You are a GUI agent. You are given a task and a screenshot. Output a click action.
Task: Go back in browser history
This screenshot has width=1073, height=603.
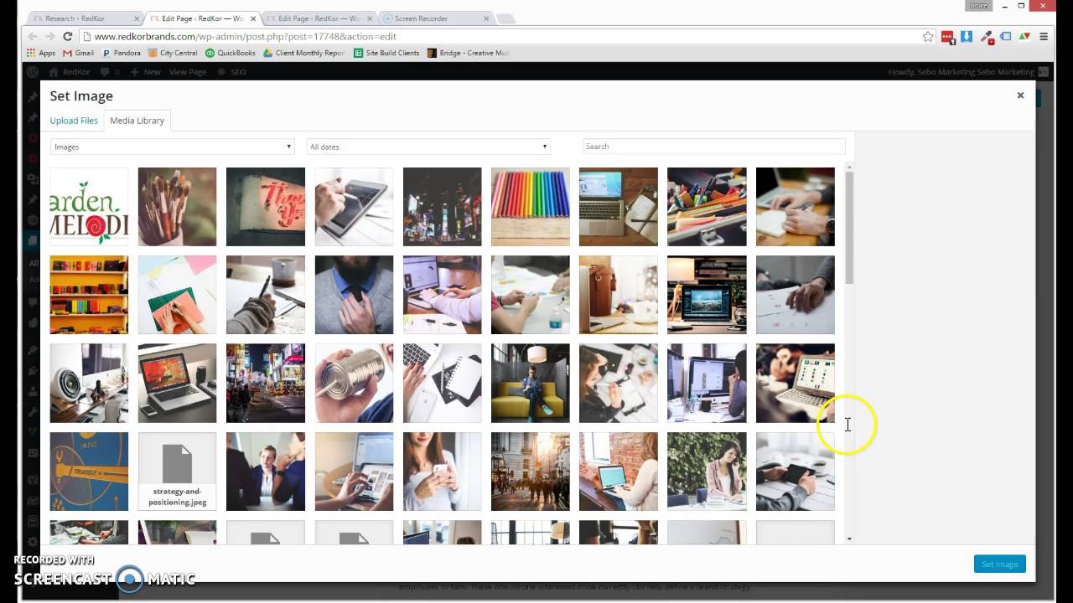(32, 37)
